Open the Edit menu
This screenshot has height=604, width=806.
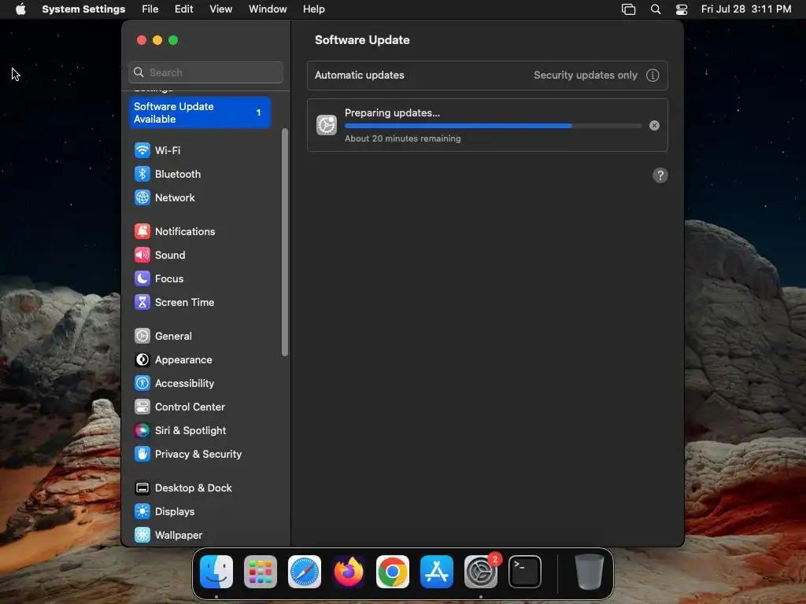tap(183, 9)
